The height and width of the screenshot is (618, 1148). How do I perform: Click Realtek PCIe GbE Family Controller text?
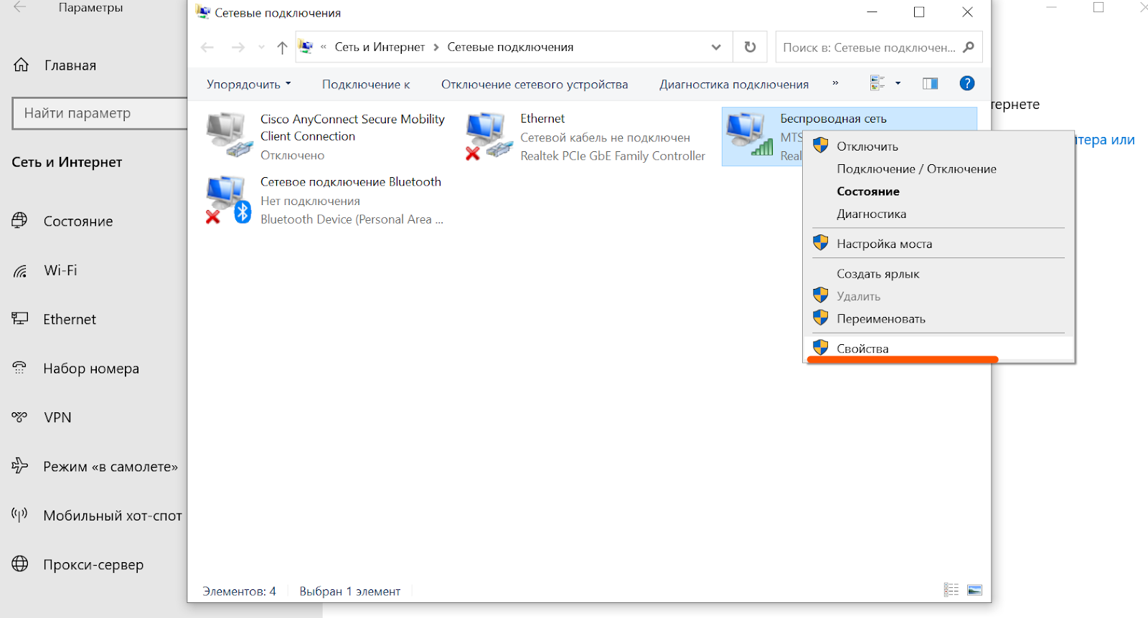tap(613, 156)
